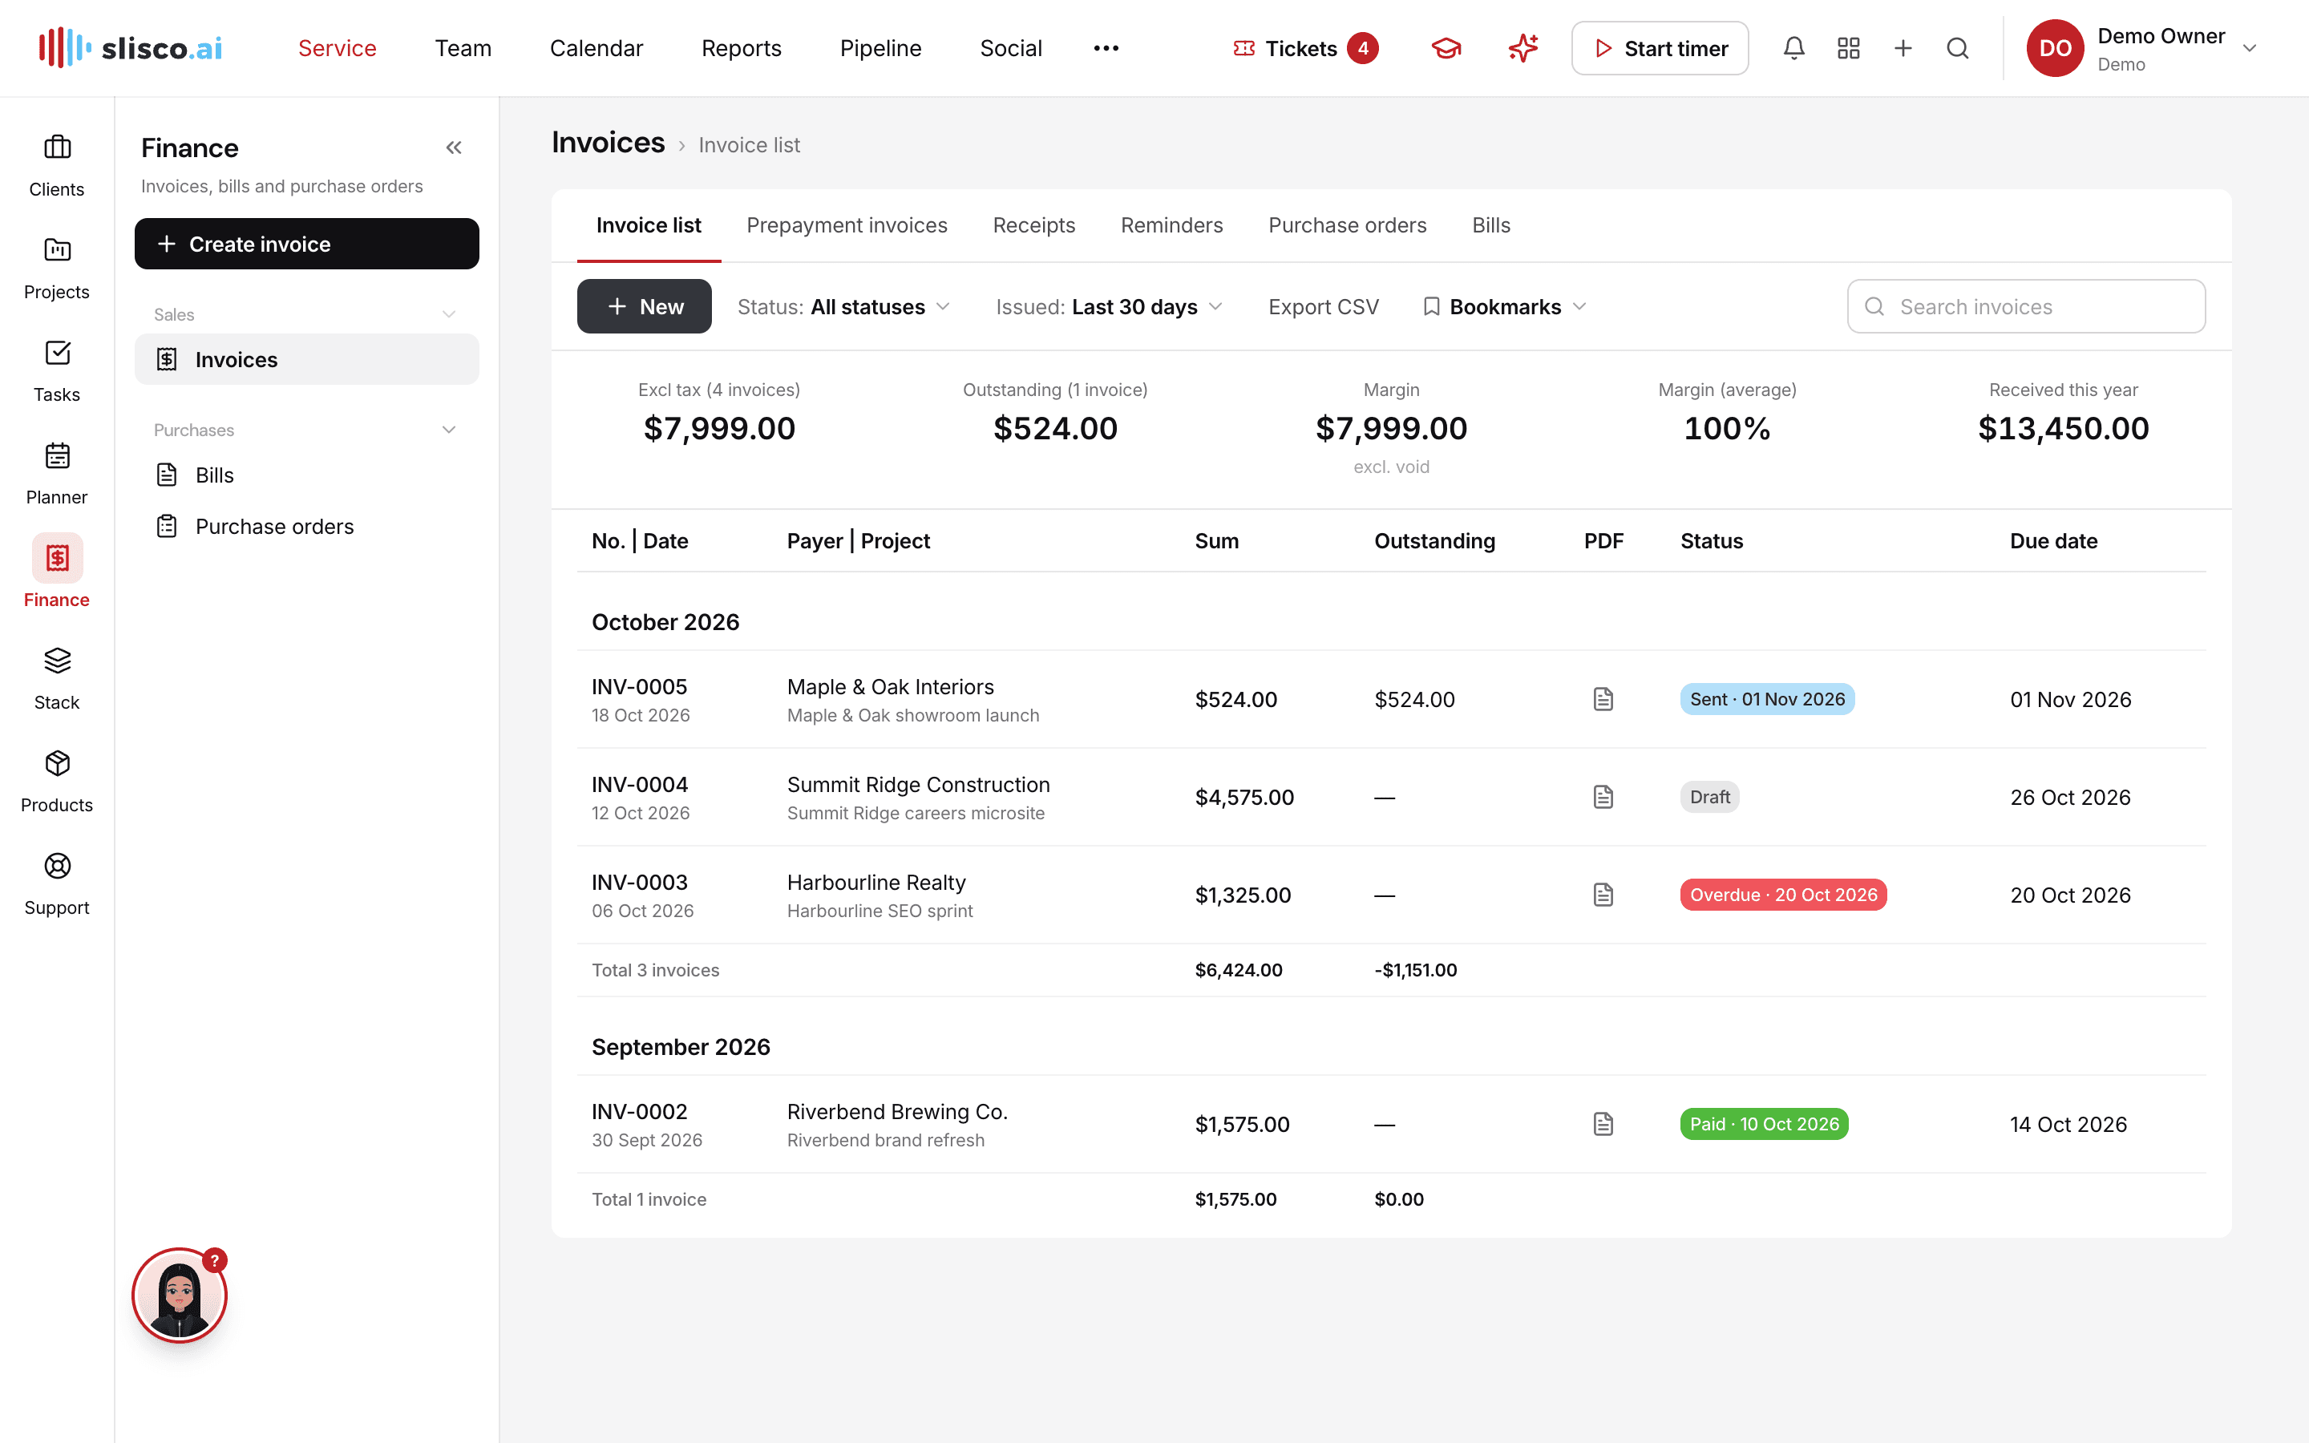Click Export CSV

coord(1324,306)
